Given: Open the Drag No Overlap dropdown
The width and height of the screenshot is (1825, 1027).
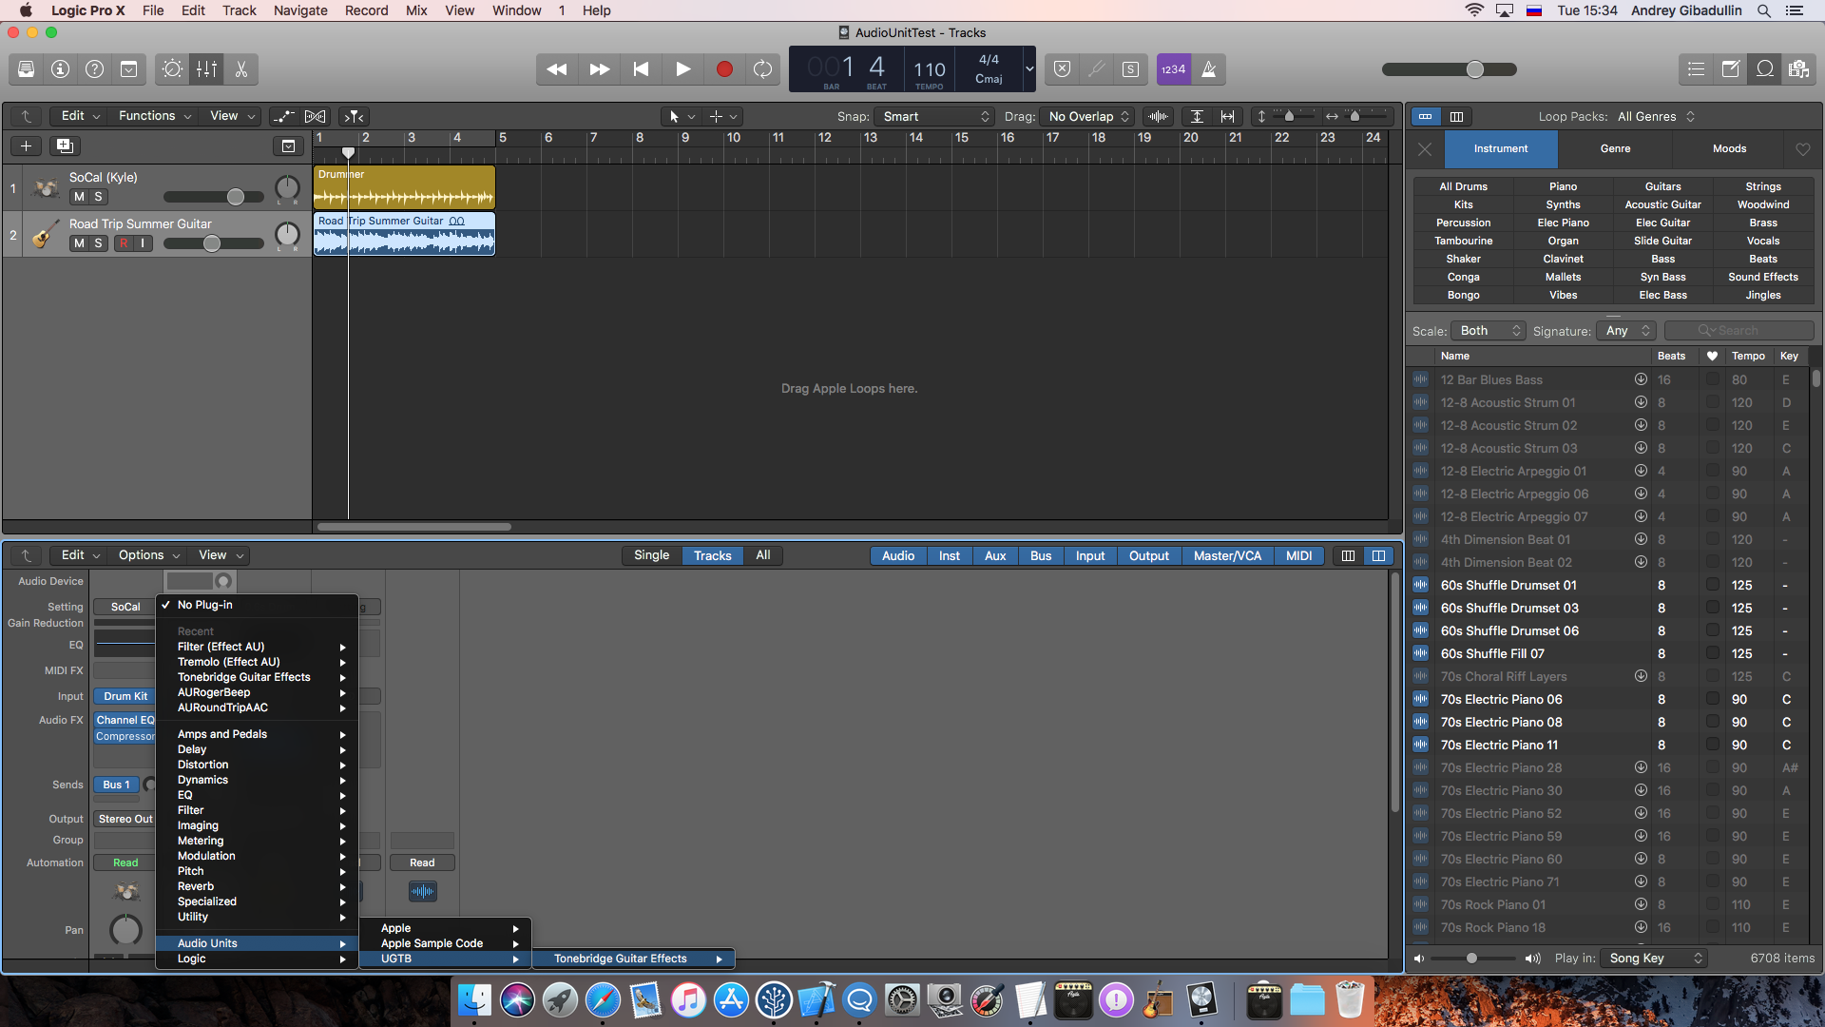Looking at the screenshot, I should pos(1088,116).
